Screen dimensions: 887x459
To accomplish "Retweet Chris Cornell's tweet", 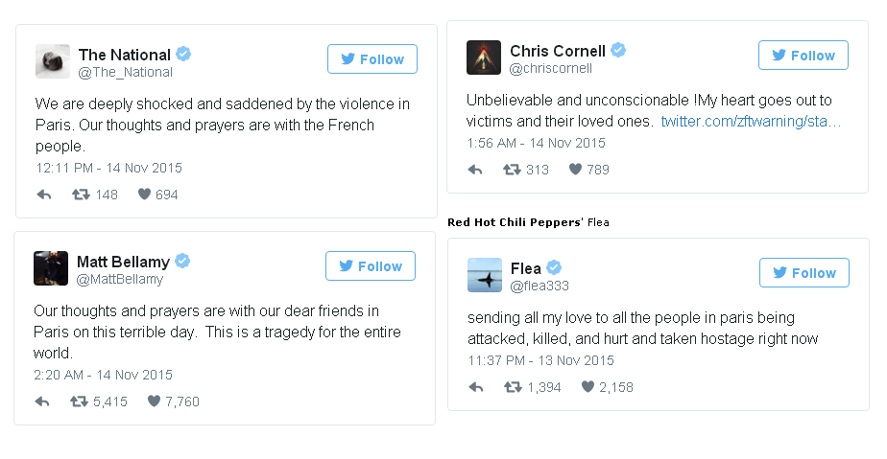I will click(513, 170).
